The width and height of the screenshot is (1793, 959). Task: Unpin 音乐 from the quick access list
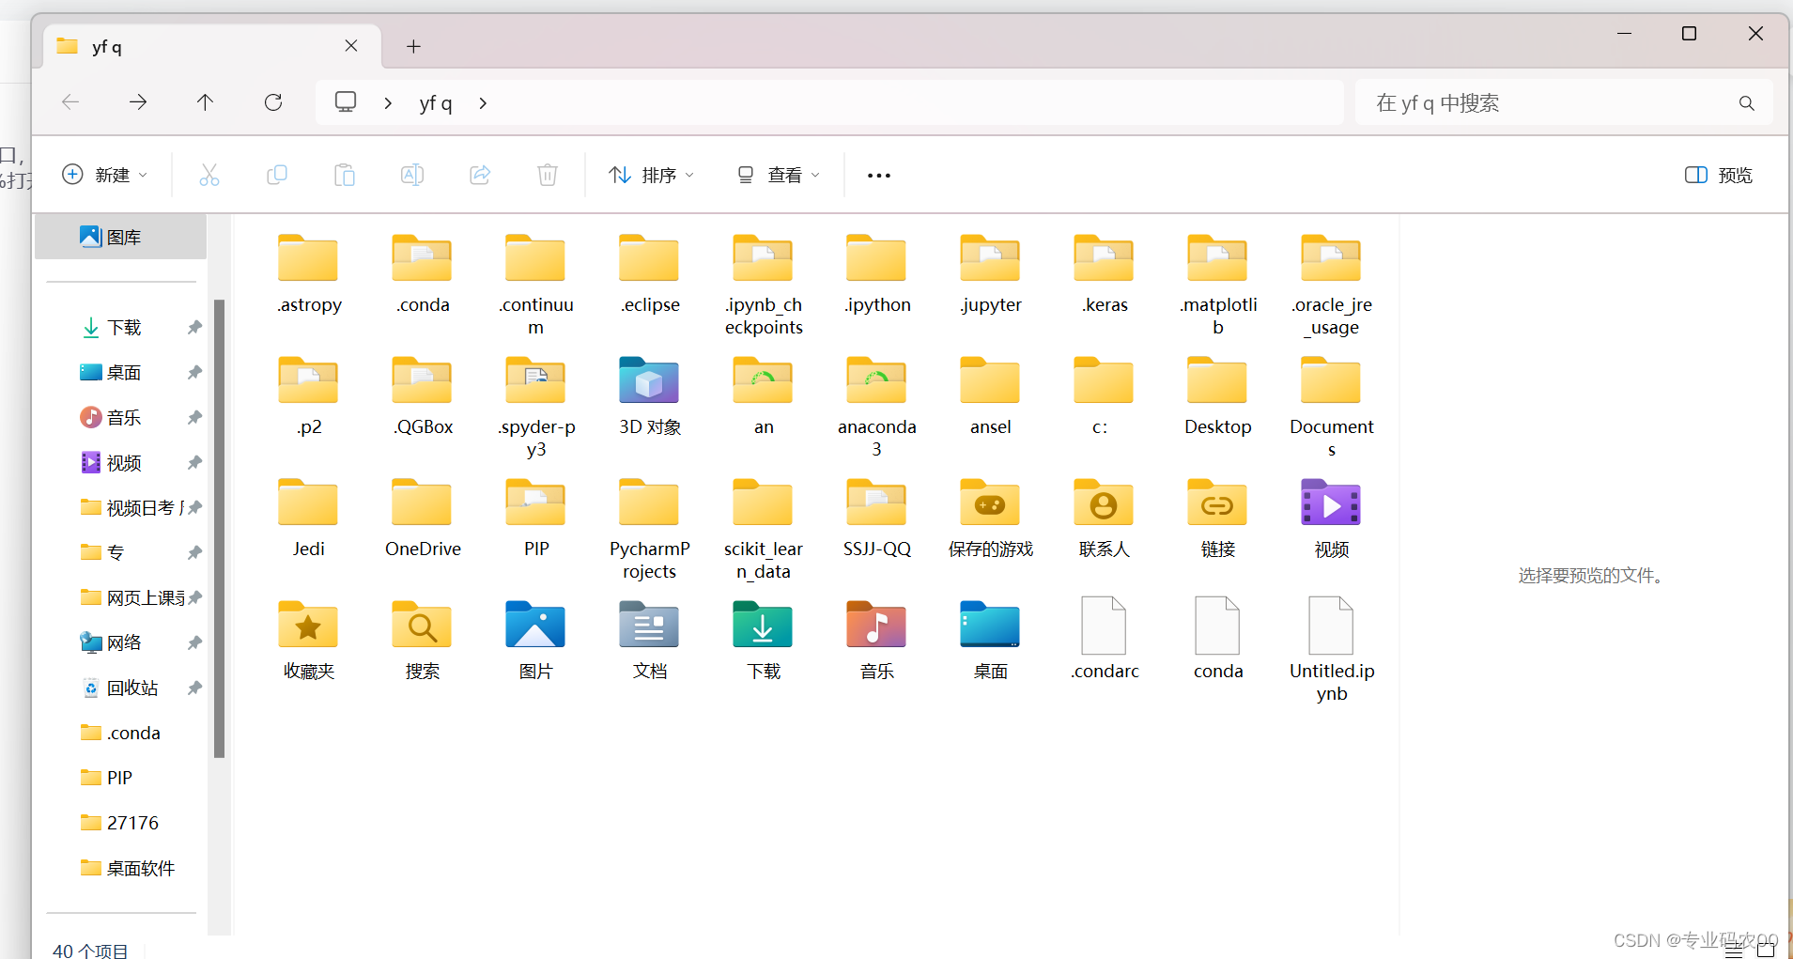point(193,417)
